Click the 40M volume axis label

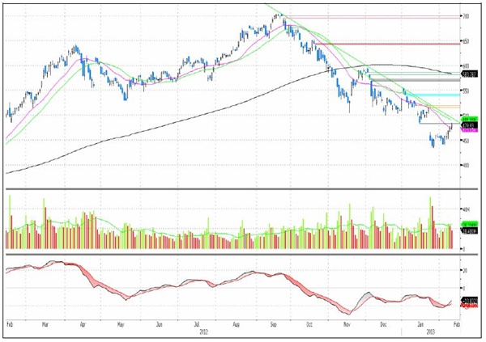coord(466,209)
